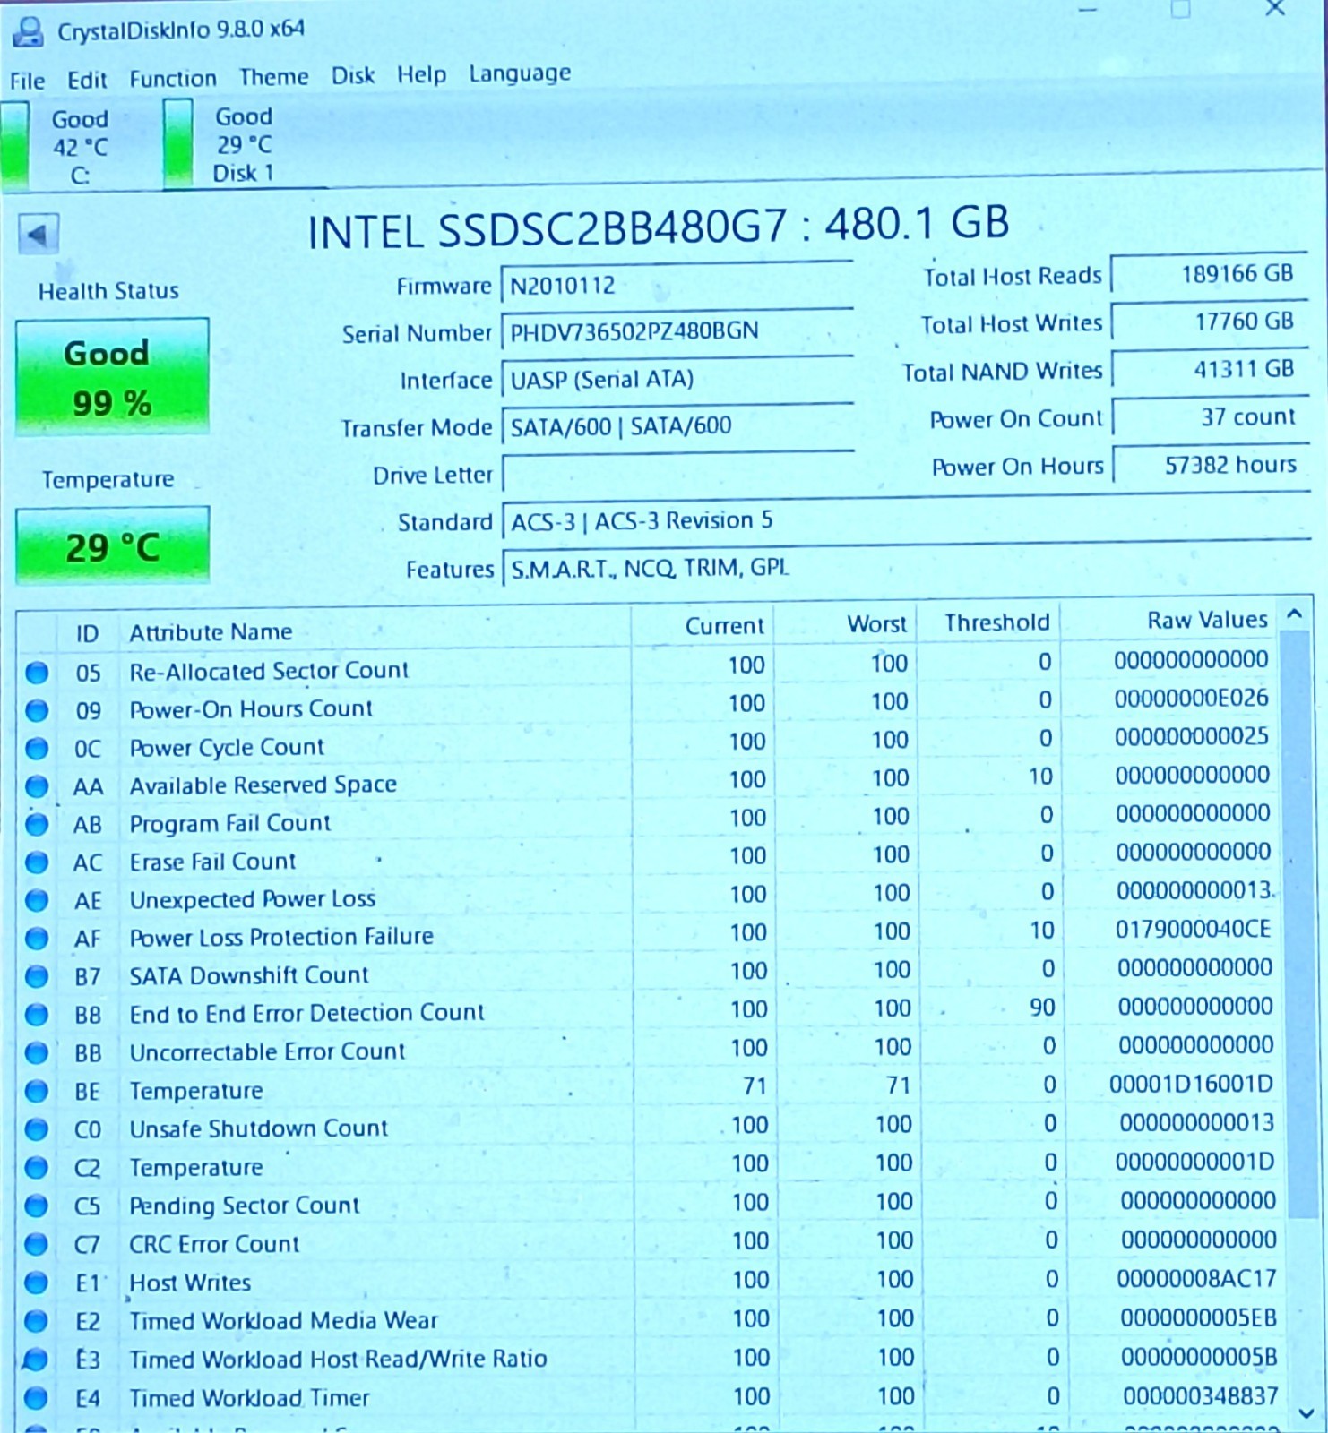The image size is (1328, 1433).
Task: Click the Total Host Reads value 189166 GB
Action: [1210, 274]
